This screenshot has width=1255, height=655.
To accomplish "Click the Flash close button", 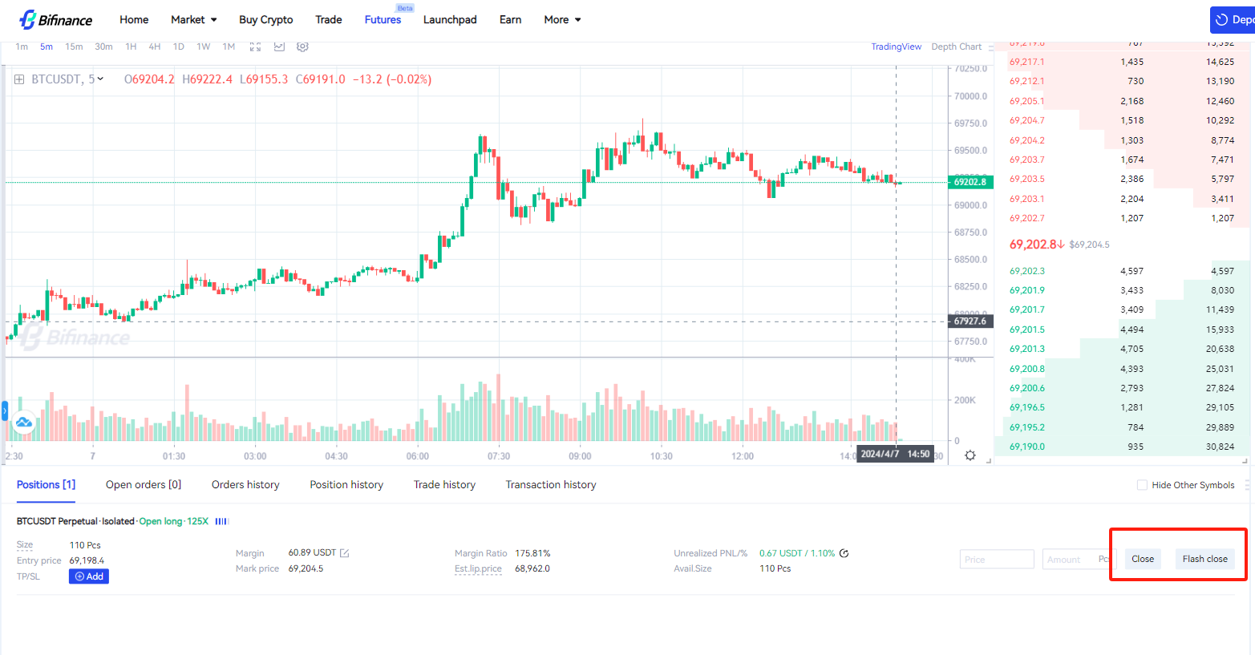I will (1204, 559).
